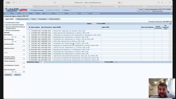Viewport: 176px width, 99px height.
Task: Click Адрес КЛАДР column header
Action: point(57,27)
